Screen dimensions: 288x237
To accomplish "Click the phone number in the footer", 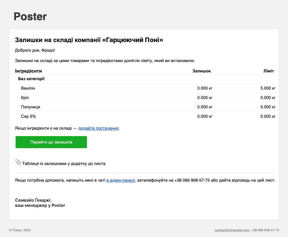I will tap(265, 230).
